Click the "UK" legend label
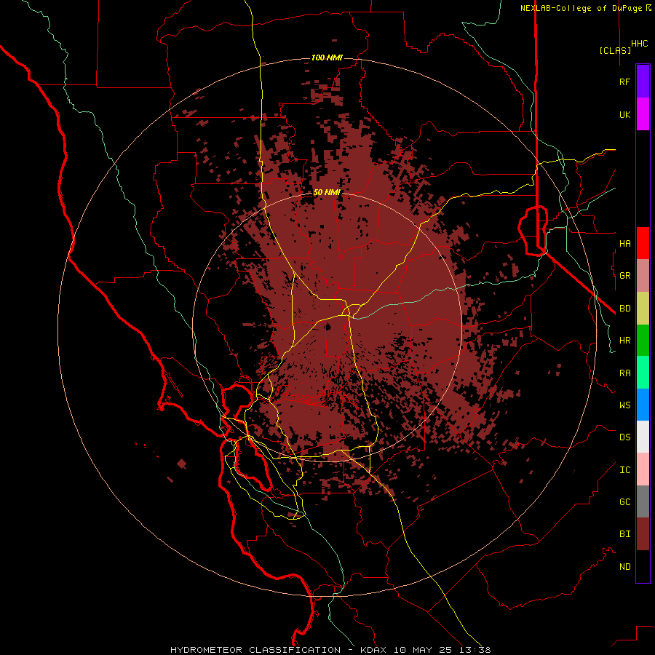The image size is (655, 655). click(x=624, y=114)
